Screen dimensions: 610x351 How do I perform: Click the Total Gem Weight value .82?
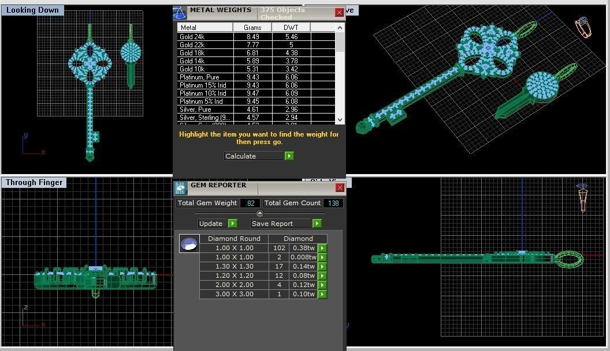click(251, 203)
